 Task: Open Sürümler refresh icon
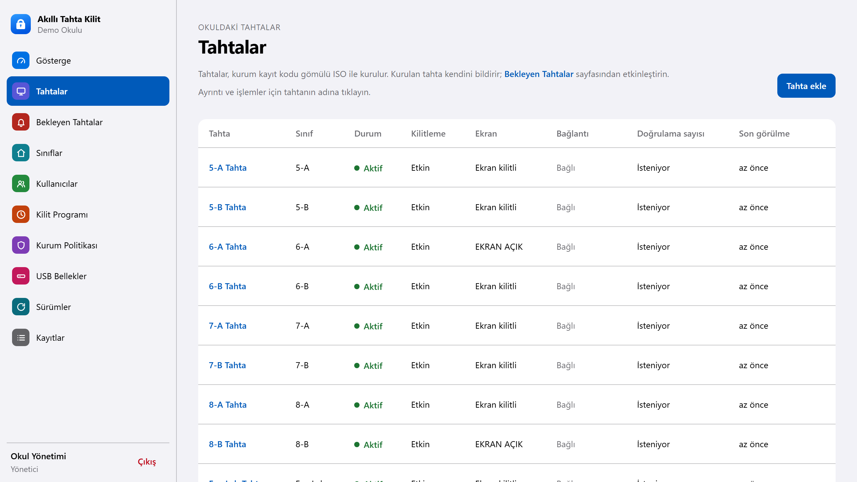(x=21, y=307)
